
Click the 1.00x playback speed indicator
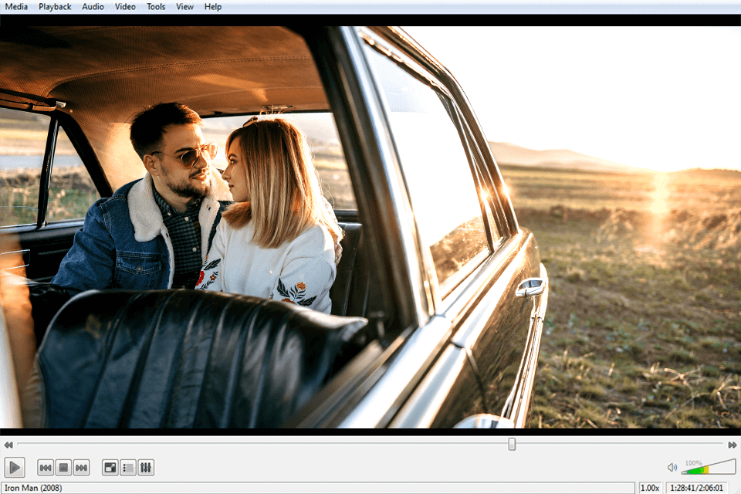click(650, 488)
